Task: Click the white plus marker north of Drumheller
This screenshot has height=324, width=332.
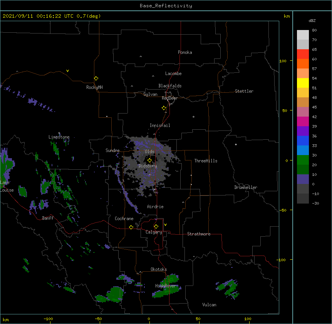Action: [x=236, y=144]
